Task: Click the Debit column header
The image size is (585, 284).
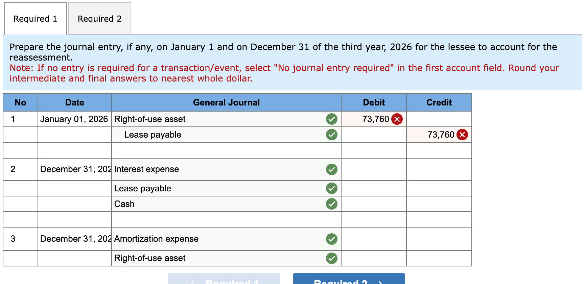Action: click(374, 102)
